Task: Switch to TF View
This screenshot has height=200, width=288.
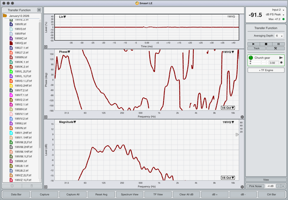Action: pyautogui.click(x=158, y=194)
